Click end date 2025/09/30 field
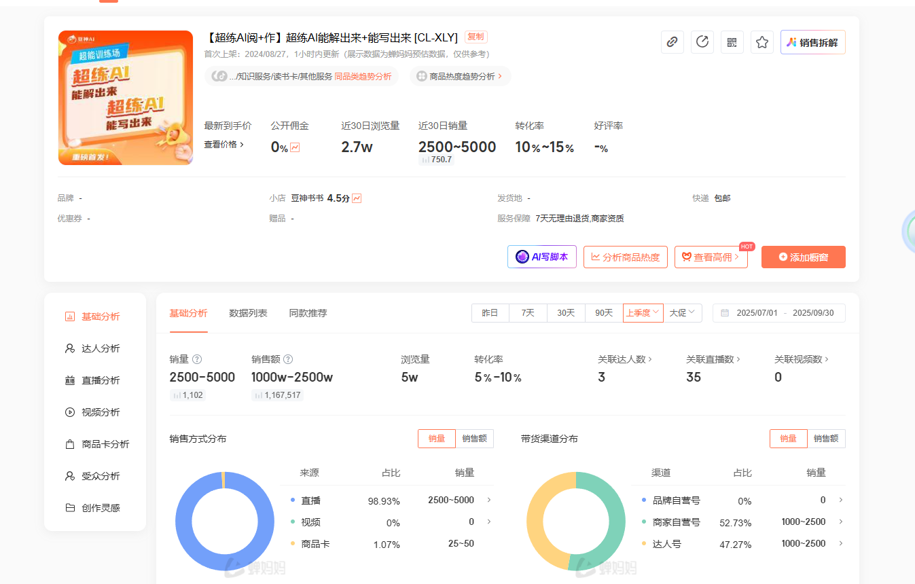 (x=813, y=313)
